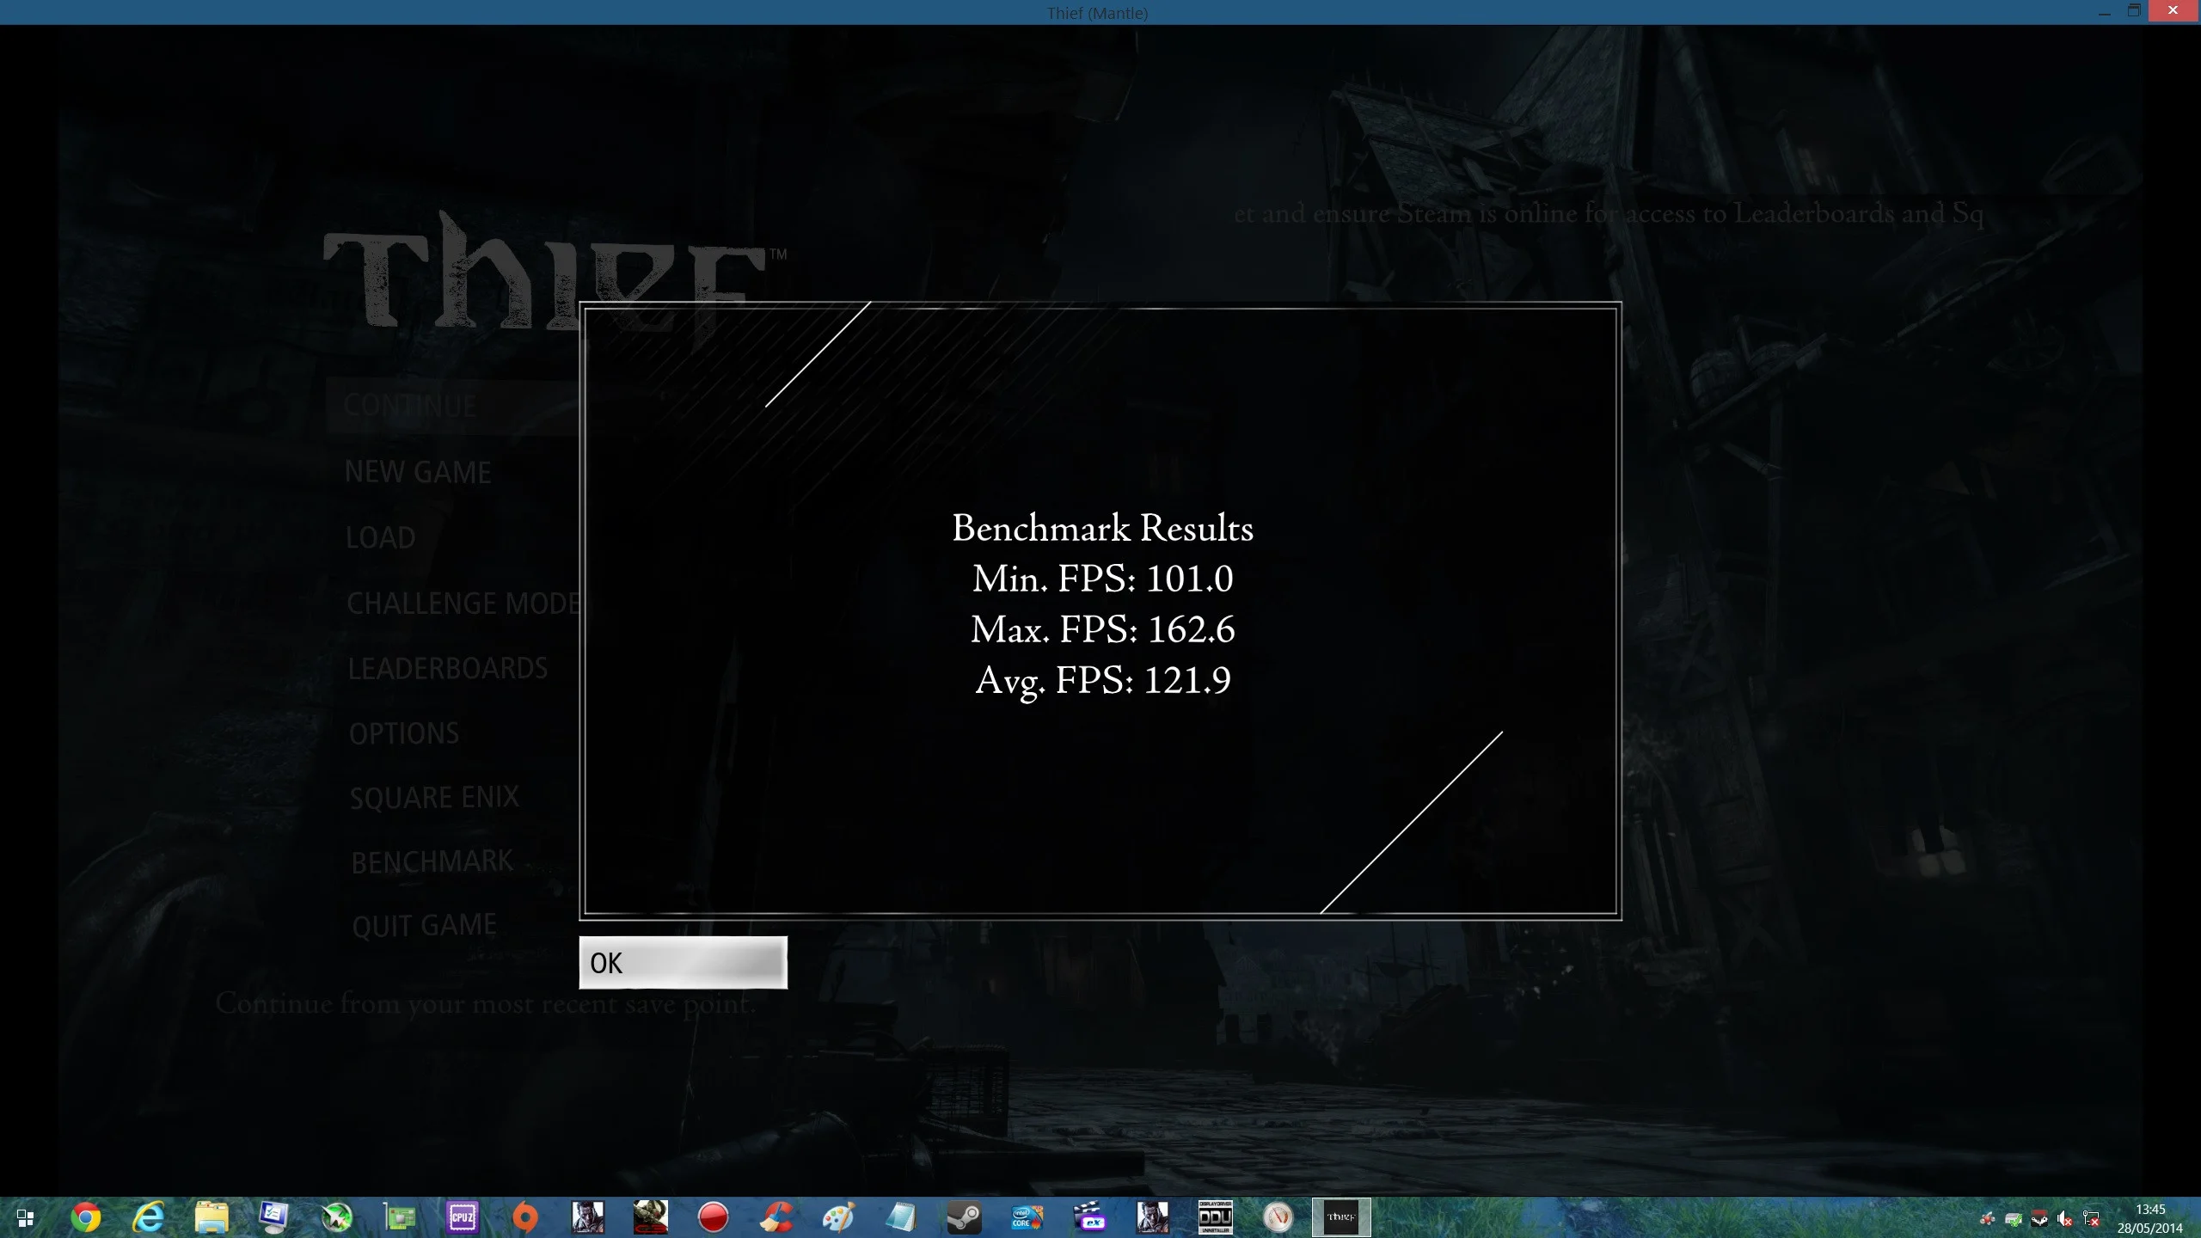Choose QUIT GAME menu entry

(x=425, y=925)
